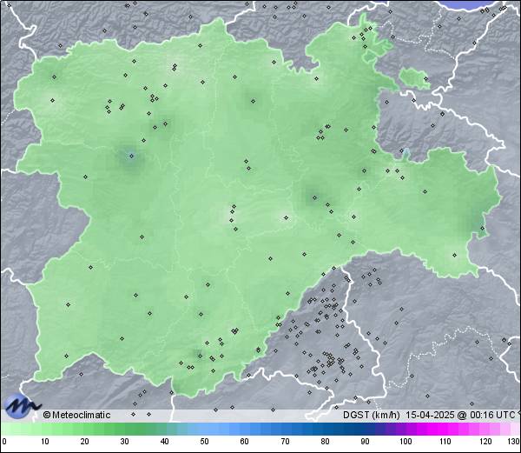Pick the light blue color above 50 on scale

tap(204, 429)
